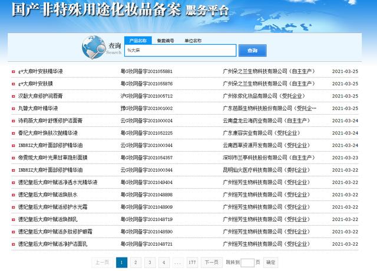Click registration number 沪G妆网备字2021005712
Image resolution: width=377 pixels, height=271 pixels.
[x=147, y=96]
